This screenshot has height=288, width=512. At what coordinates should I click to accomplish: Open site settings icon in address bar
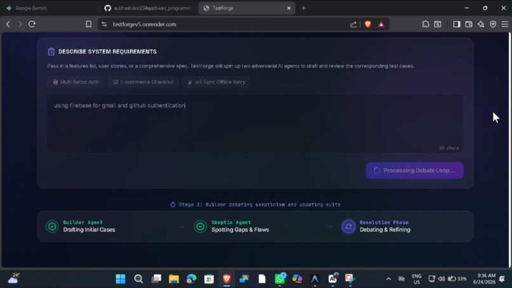pyautogui.click(x=104, y=24)
